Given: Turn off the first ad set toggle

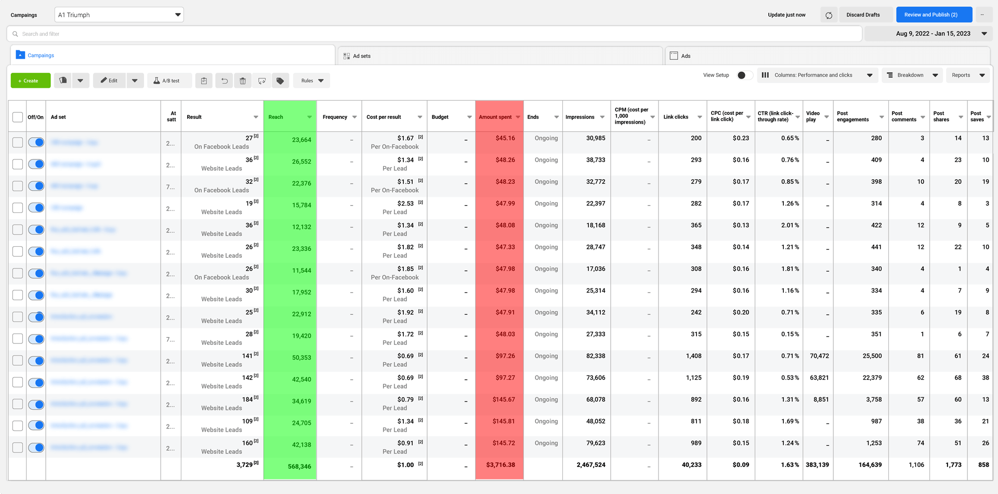Looking at the screenshot, I should click(x=36, y=142).
